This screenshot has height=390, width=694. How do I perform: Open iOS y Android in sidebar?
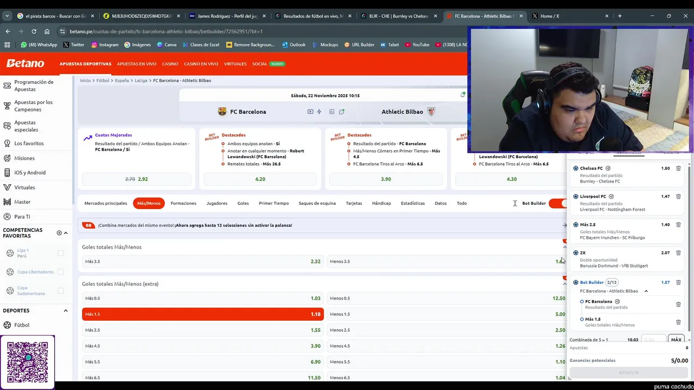[x=30, y=173]
